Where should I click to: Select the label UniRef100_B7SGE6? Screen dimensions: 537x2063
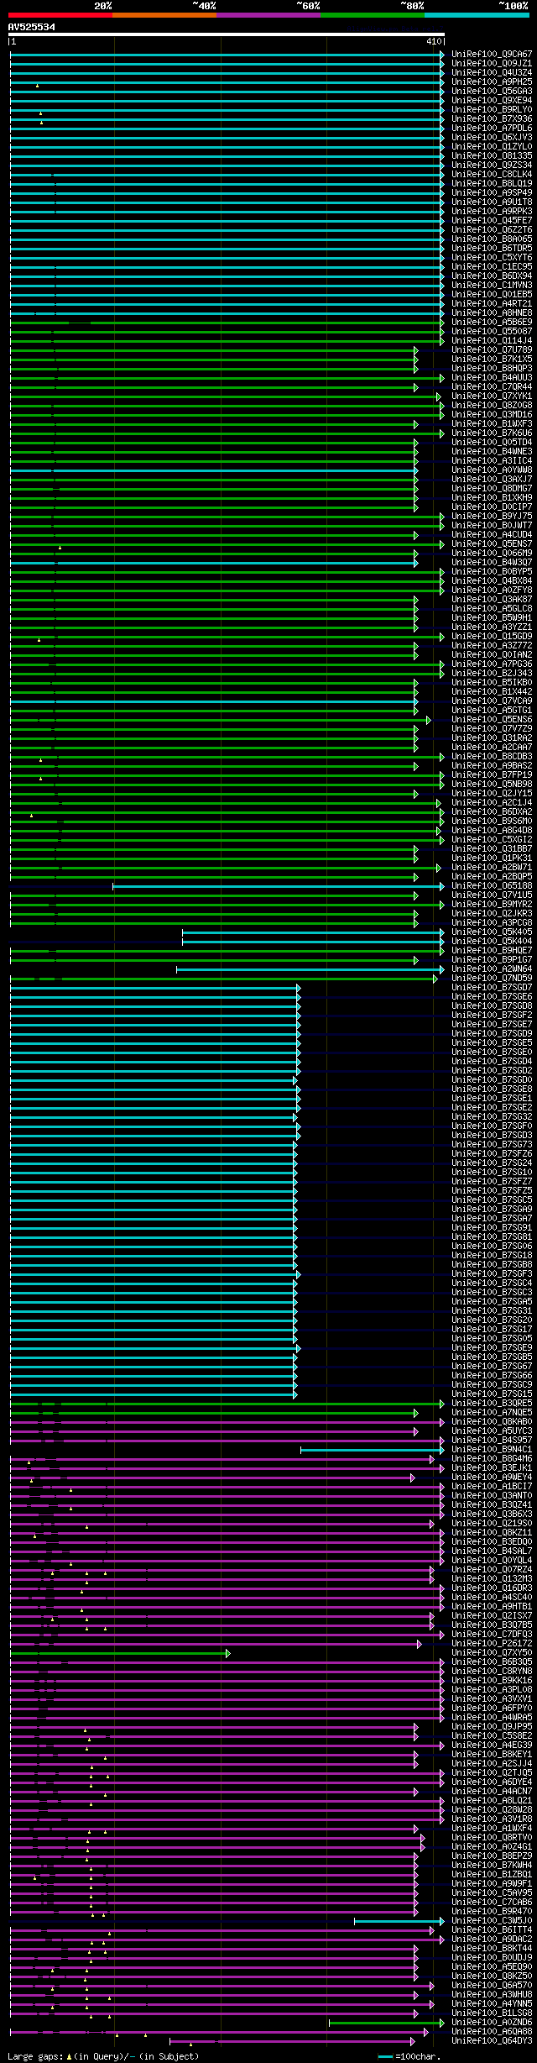(492, 996)
